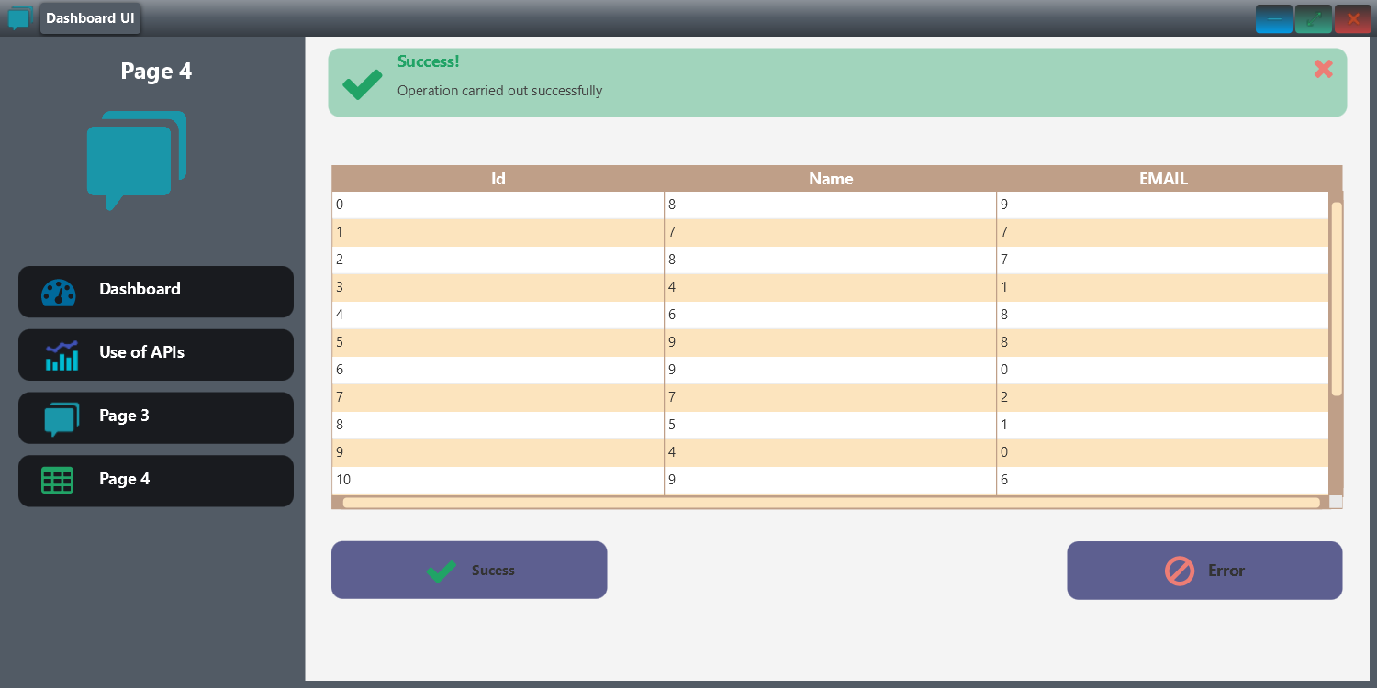Select the Id cell with value 3
The height and width of the screenshot is (688, 1377).
point(498,288)
